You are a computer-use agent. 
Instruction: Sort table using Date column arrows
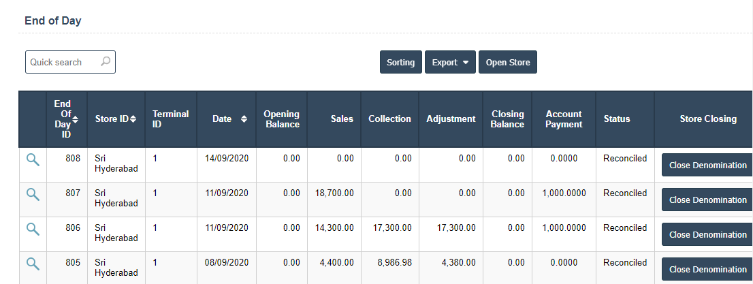click(x=244, y=119)
